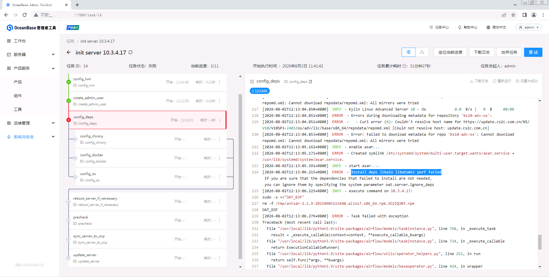Click the log panel scrollbar thumb
549x277 pixels.
[540, 242]
